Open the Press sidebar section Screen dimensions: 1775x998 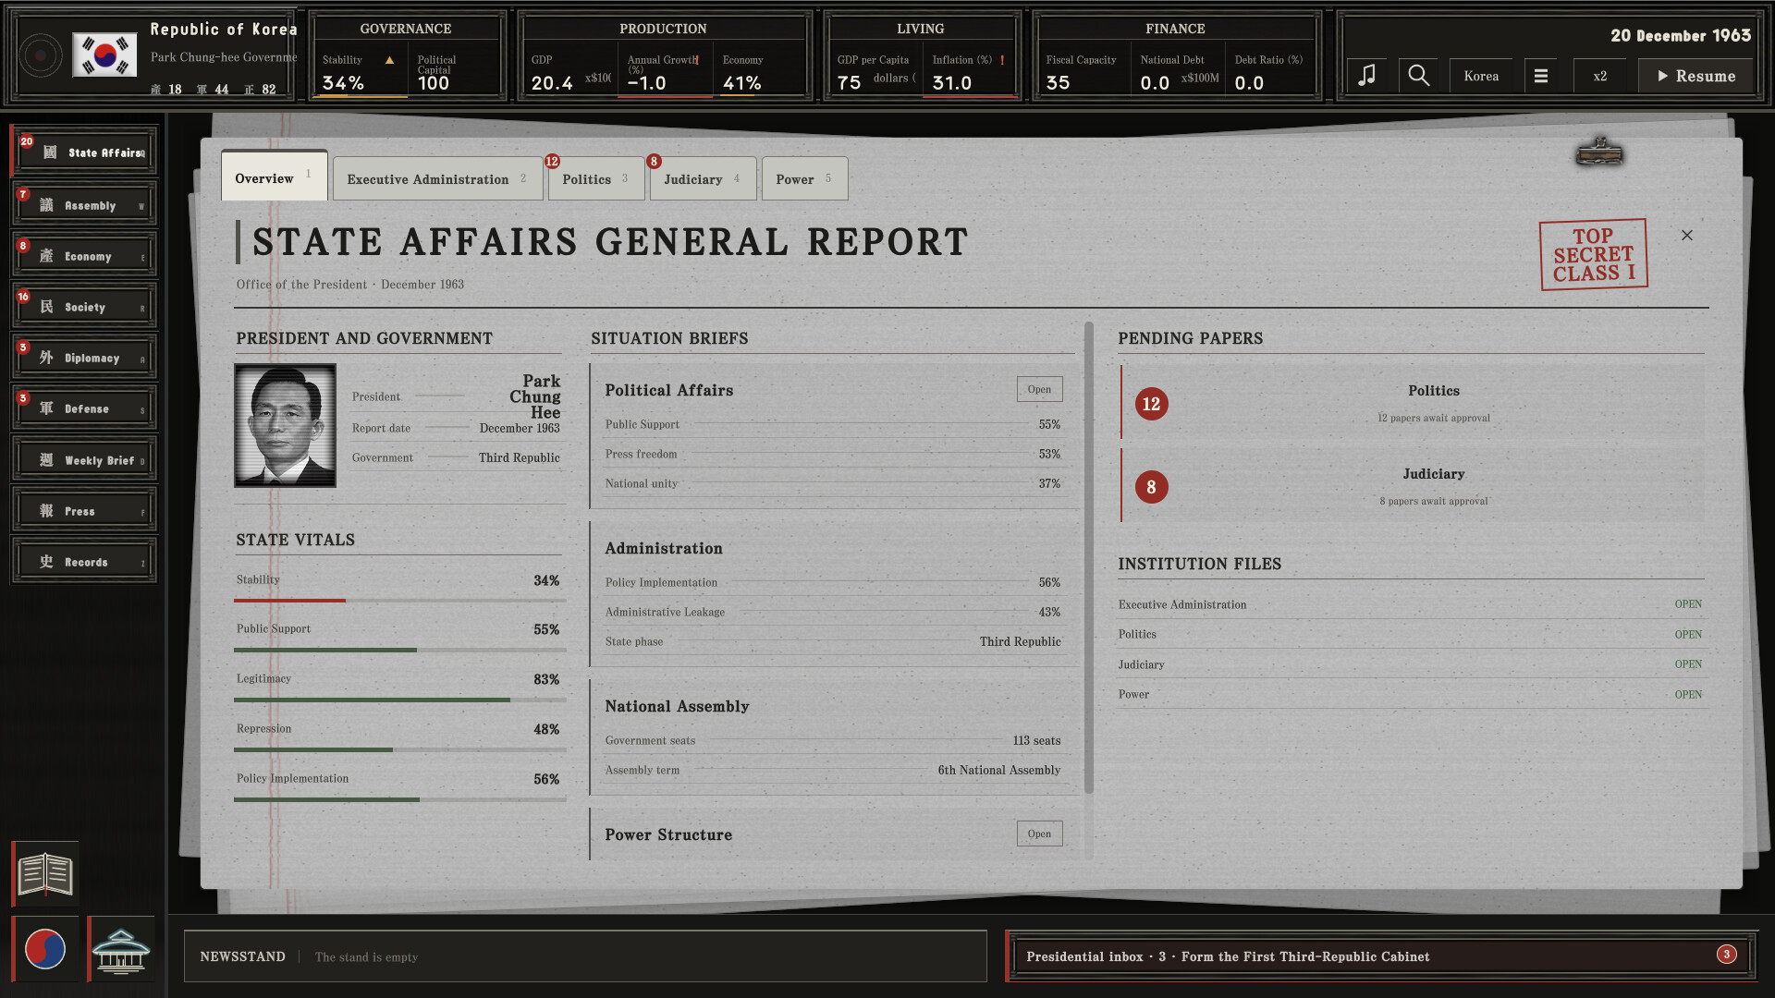85,511
